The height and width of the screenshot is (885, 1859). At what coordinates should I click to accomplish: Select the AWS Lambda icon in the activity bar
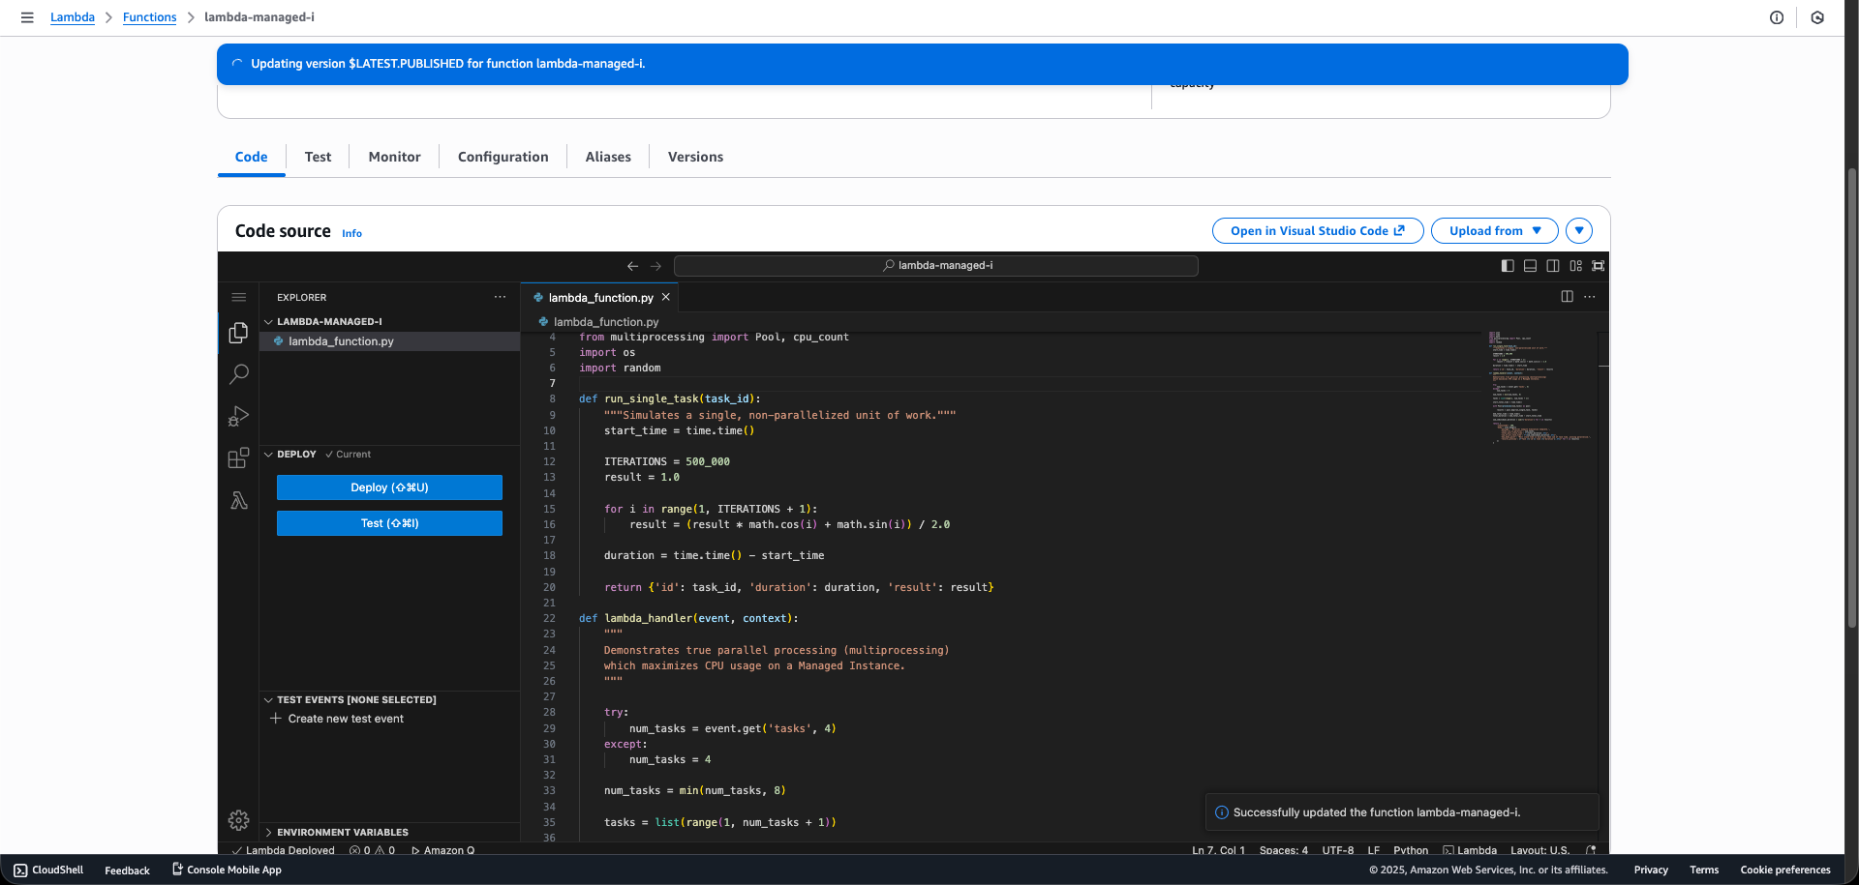pyautogui.click(x=238, y=501)
